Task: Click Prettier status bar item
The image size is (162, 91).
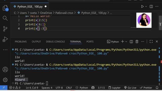Action: (146, 88)
